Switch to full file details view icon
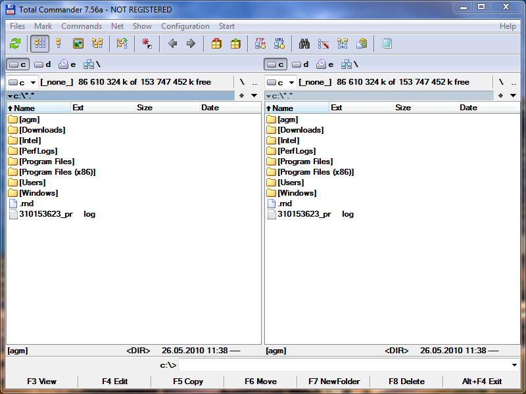This screenshot has width=526, height=394. click(59, 43)
